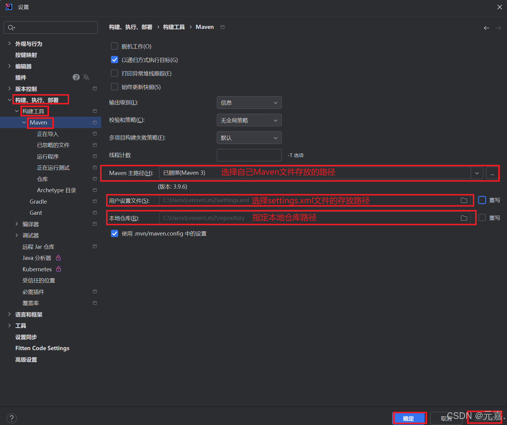Open Fitten Code Settings page
507x425 pixels.
coord(42,348)
